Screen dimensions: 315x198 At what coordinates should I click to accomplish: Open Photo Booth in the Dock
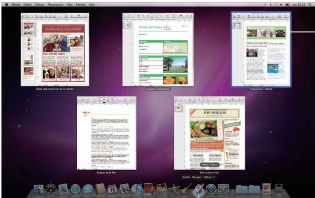149,189
